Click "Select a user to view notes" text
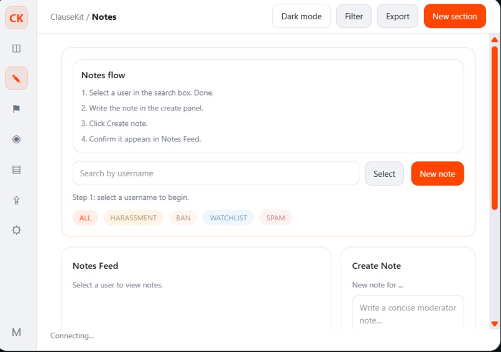 [117, 285]
